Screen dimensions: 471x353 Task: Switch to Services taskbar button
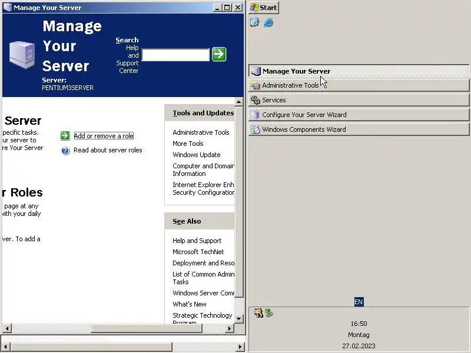[359, 100]
